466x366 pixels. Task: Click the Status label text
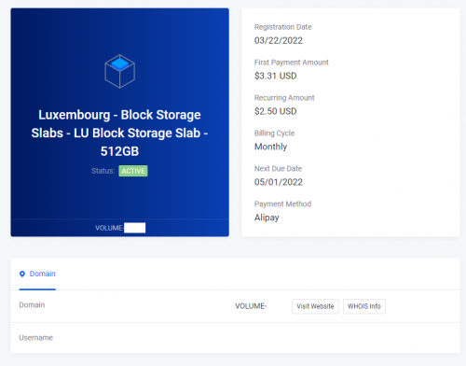coord(103,171)
